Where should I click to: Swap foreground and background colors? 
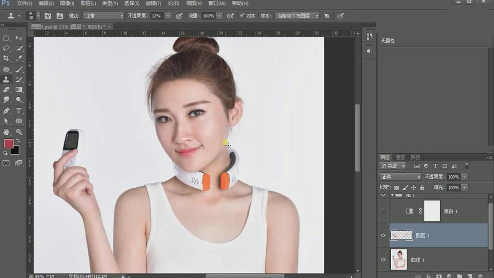pyautogui.click(x=18, y=141)
